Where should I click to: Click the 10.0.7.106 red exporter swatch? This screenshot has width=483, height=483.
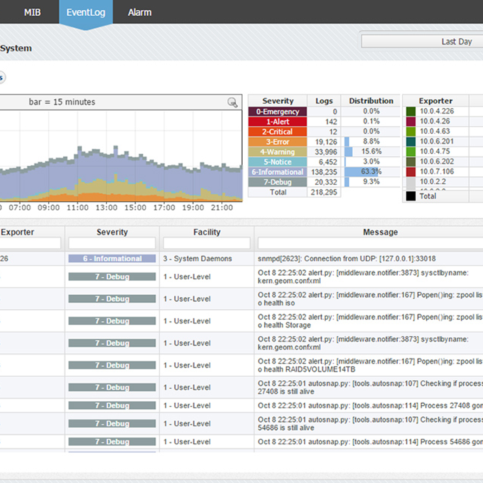tap(411, 172)
